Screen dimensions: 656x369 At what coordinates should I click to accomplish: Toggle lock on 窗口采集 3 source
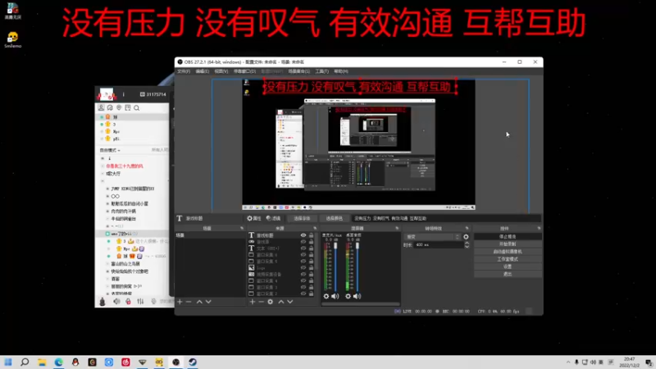coord(311,288)
